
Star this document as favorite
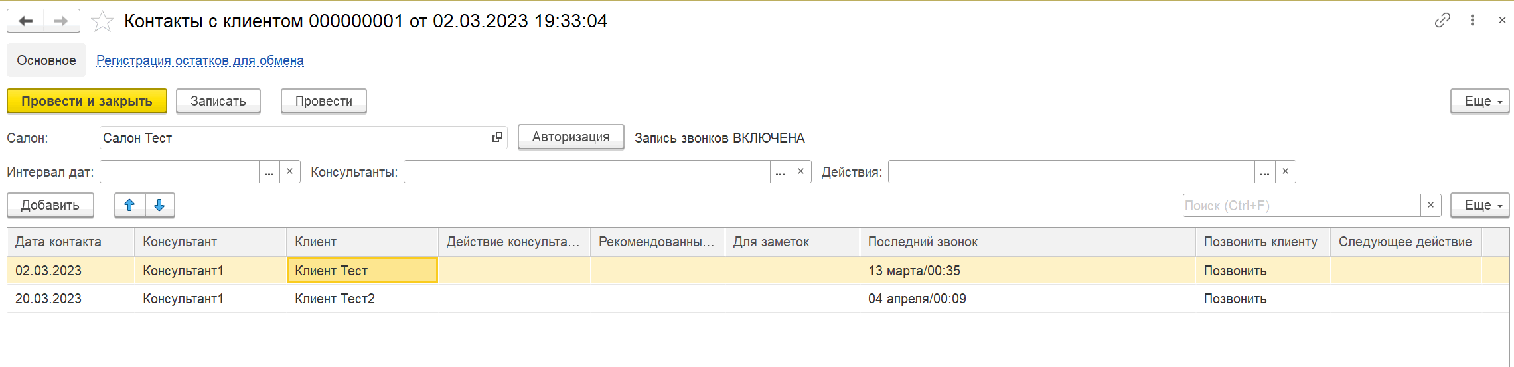(102, 22)
